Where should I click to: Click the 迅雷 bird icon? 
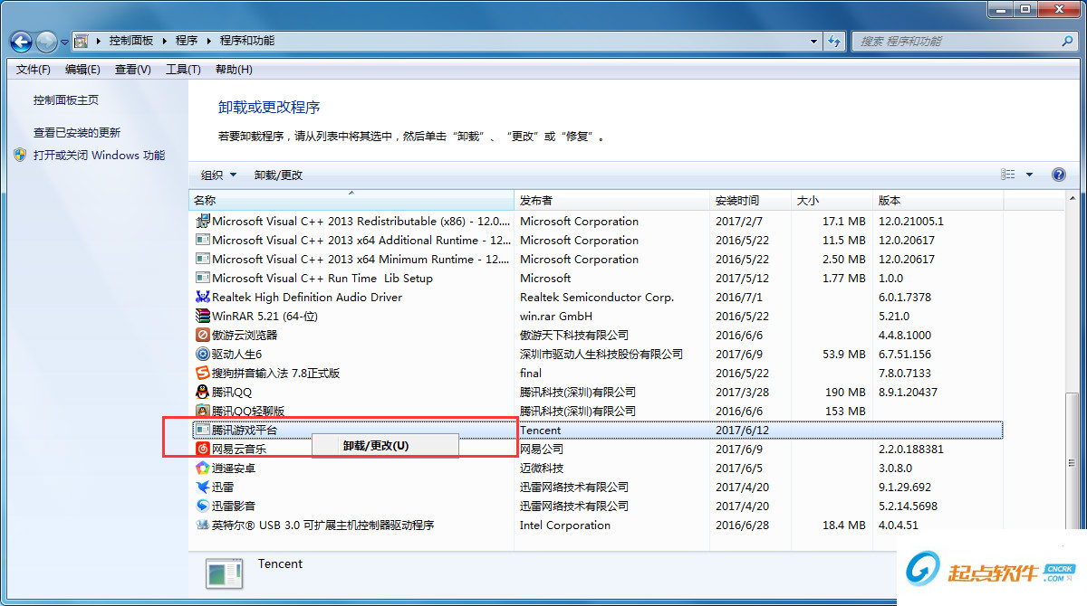pyautogui.click(x=202, y=487)
